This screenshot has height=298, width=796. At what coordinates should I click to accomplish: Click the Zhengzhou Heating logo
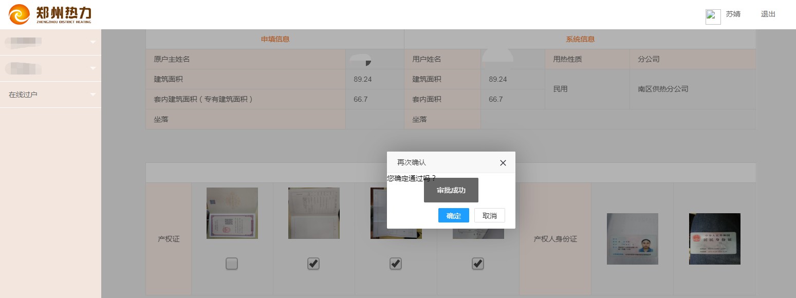tap(50, 14)
